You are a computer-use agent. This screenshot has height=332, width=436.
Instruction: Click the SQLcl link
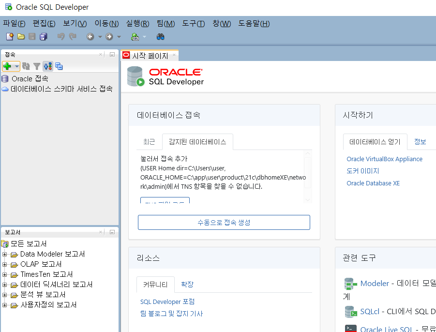point(370,311)
